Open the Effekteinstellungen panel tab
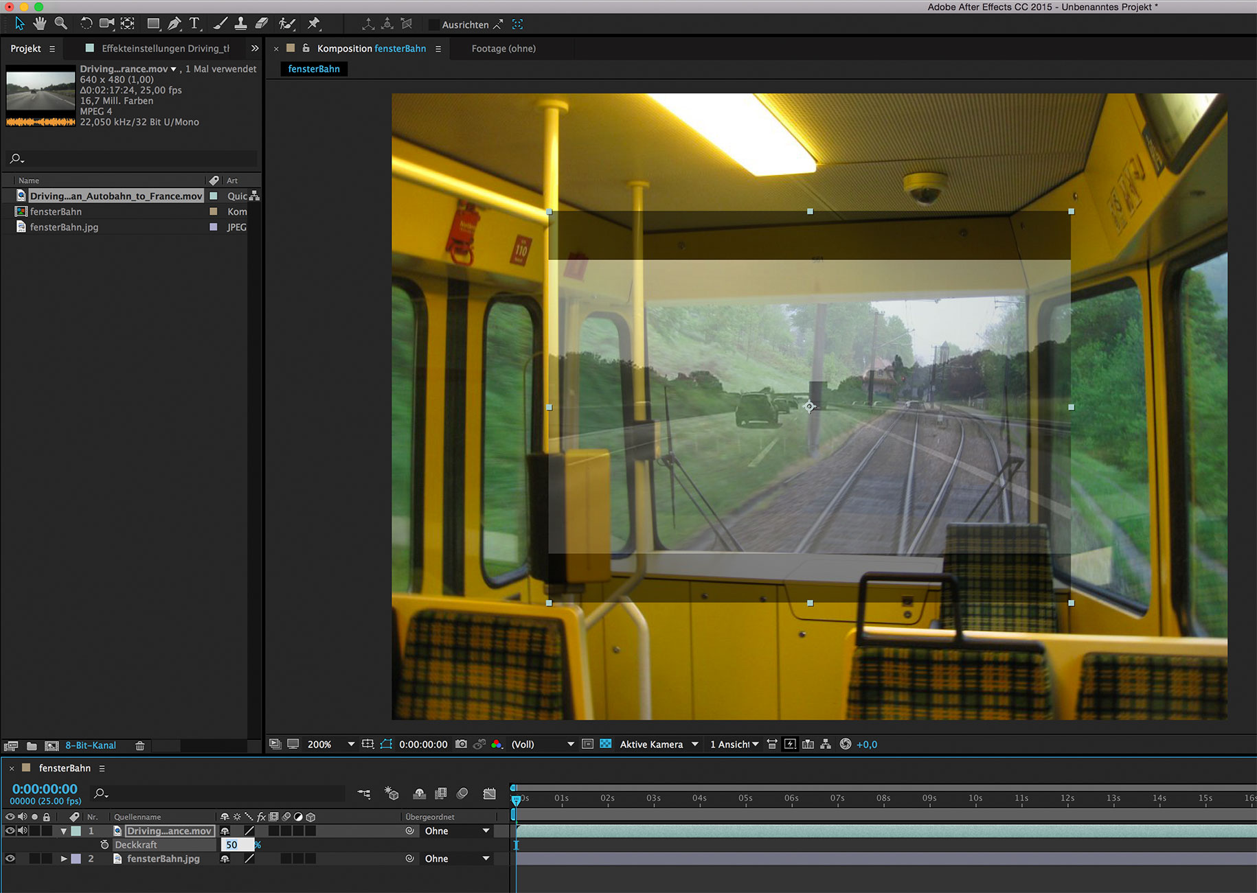The width and height of the screenshot is (1257, 893). (165, 49)
